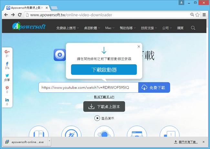
Task: Focus the YouTube URL input field
Action: click(89, 87)
